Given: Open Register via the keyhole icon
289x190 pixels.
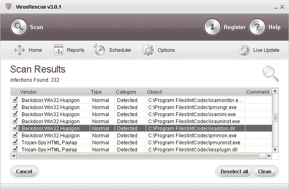Looking at the screenshot, I should point(212,27).
